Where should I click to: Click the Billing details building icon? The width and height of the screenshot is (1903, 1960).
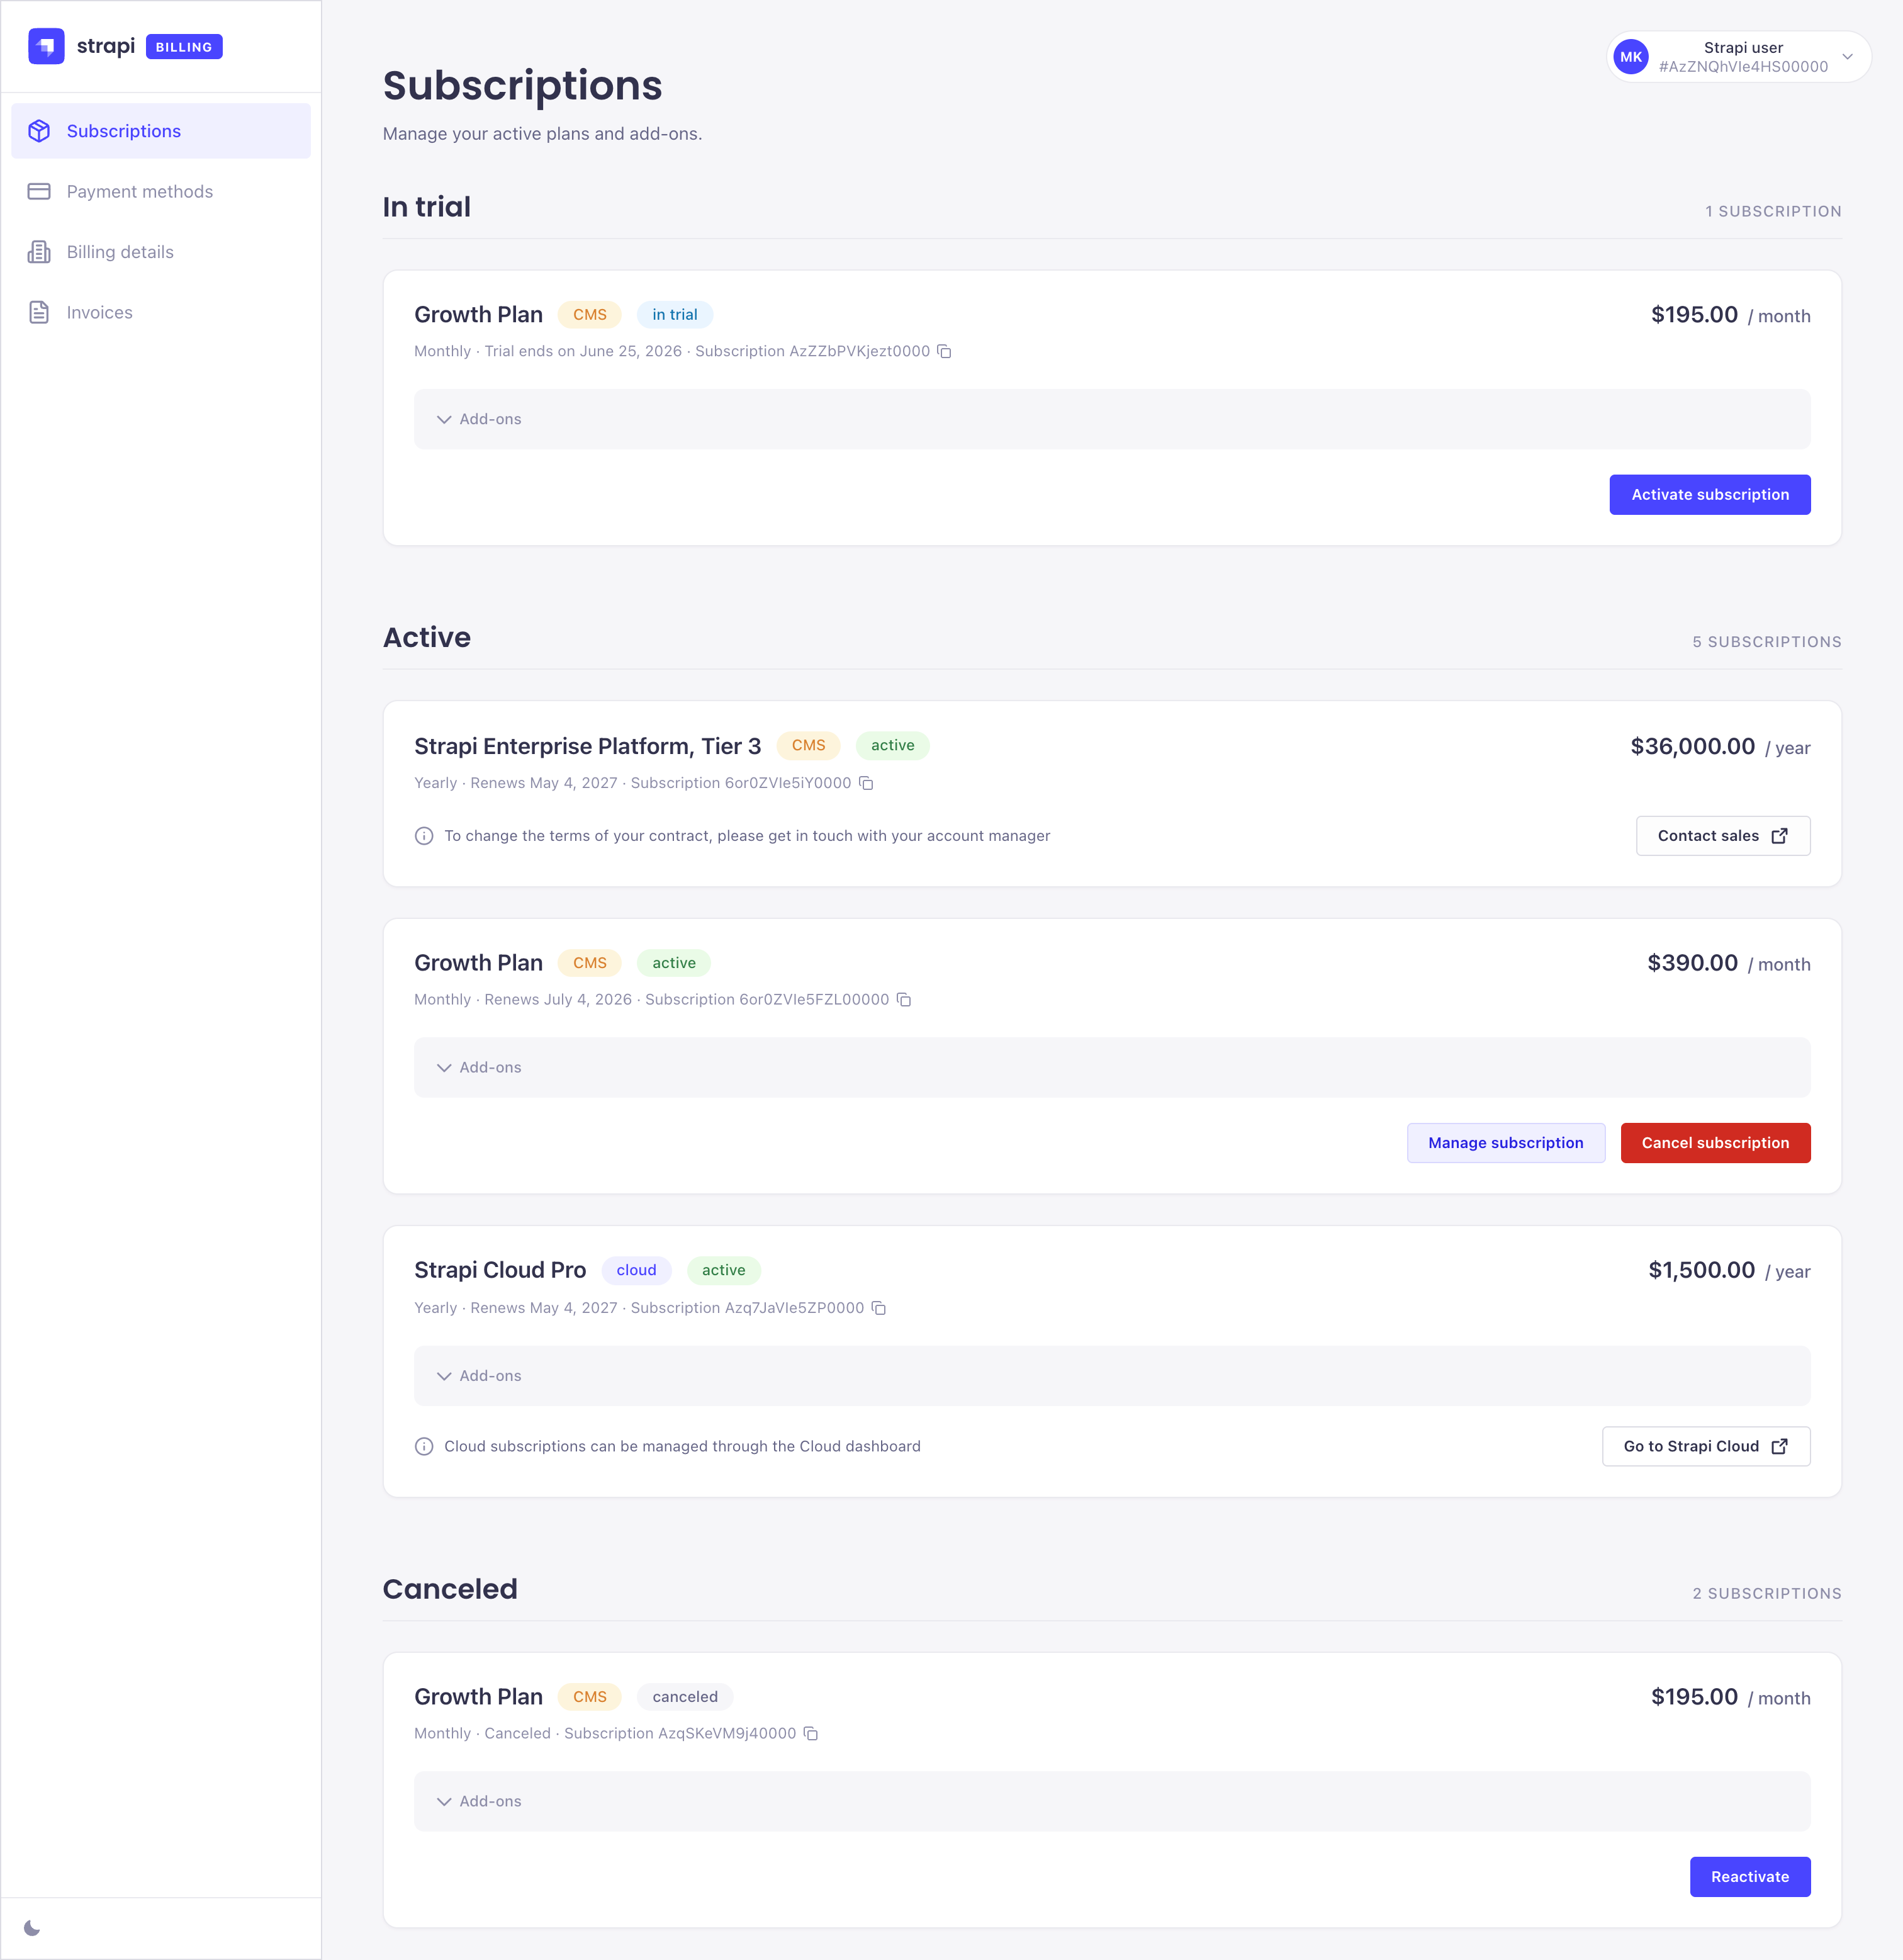pos(39,252)
